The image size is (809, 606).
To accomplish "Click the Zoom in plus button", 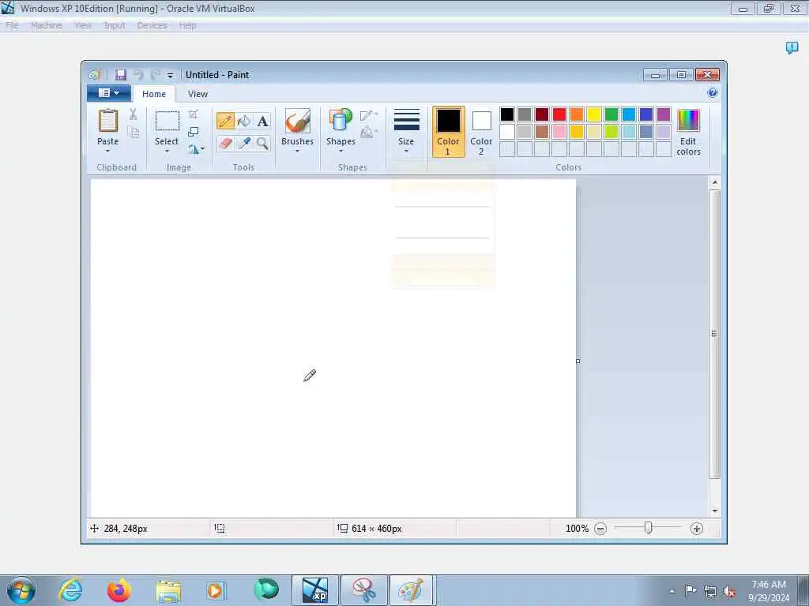I will tap(697, 529).
